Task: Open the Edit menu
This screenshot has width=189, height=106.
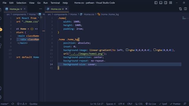Action: (x=11, y=3)
